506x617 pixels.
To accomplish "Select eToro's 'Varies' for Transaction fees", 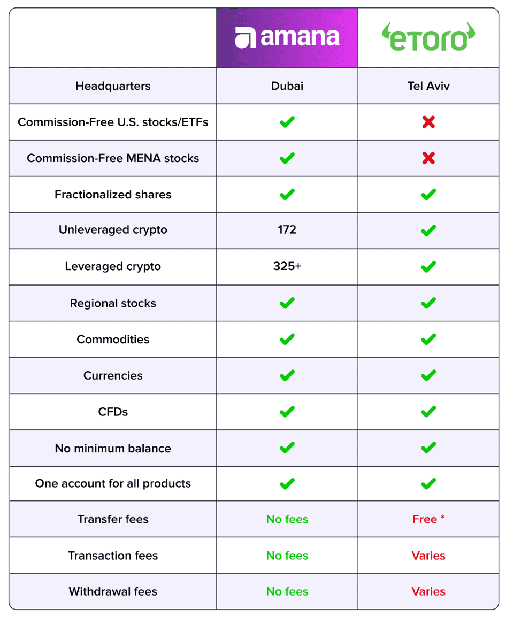I will [428, 556].
